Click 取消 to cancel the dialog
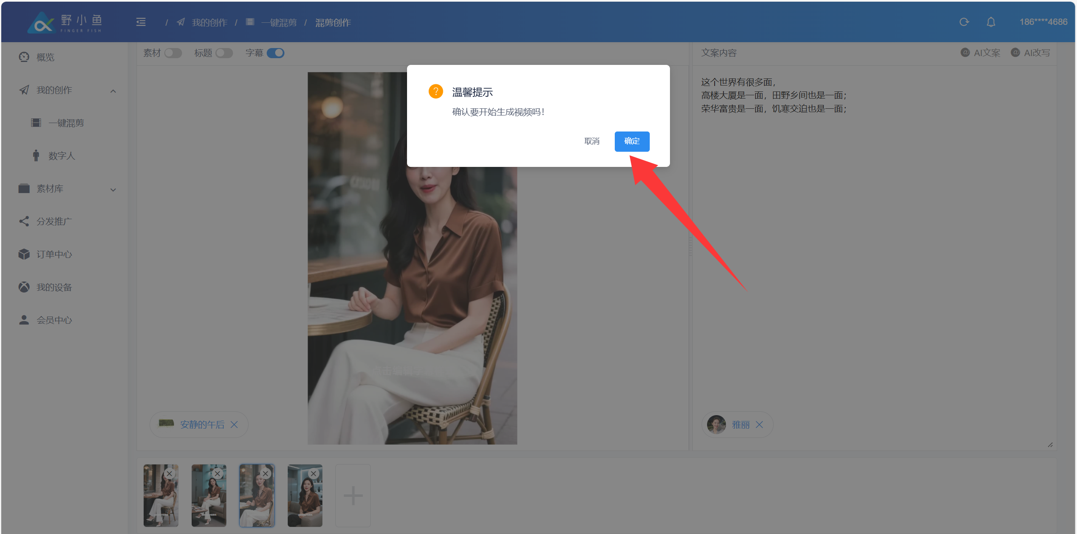This screenshot has width=1077, height=534. click(592, 141)
